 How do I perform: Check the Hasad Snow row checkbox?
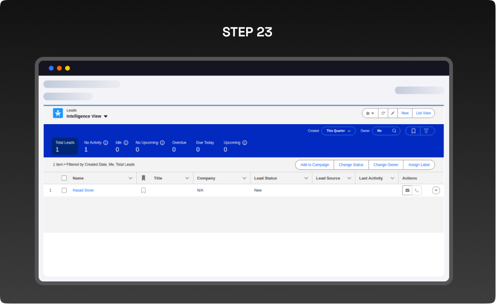(x=64, y=190)
